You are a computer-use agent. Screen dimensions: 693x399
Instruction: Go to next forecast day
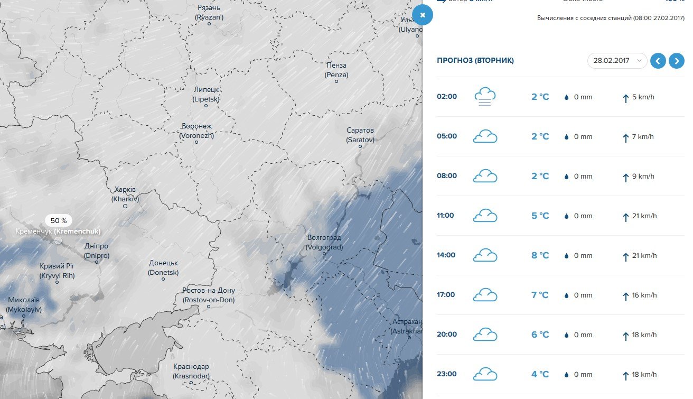676,61
